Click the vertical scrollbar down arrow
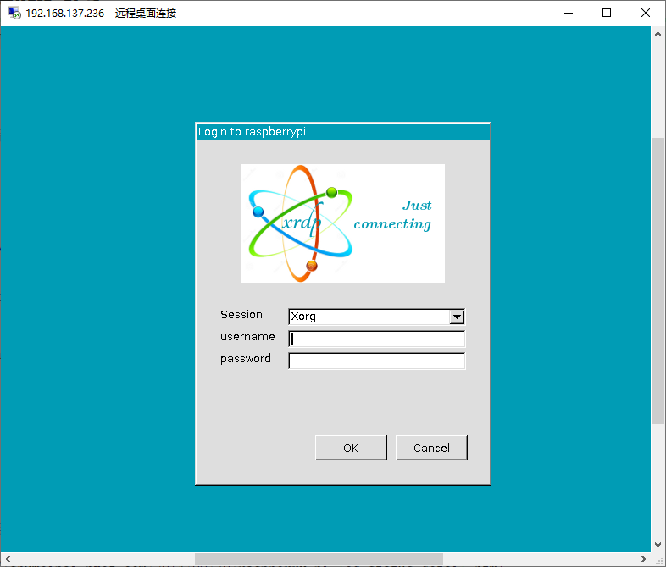This screenshot has width=666, height=567. 658,545
